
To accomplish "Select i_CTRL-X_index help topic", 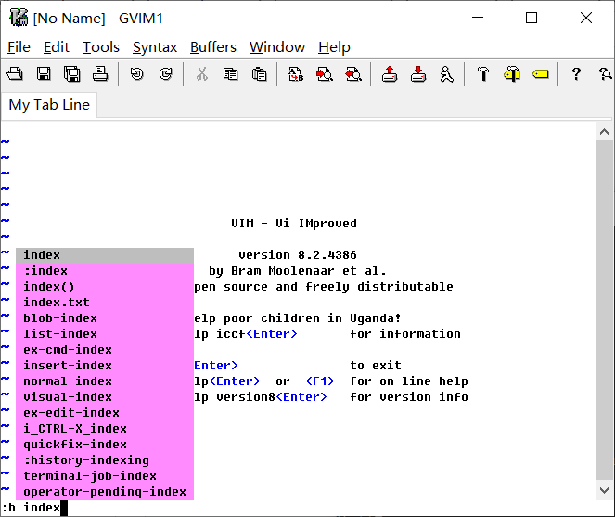I will click(105, 429).
